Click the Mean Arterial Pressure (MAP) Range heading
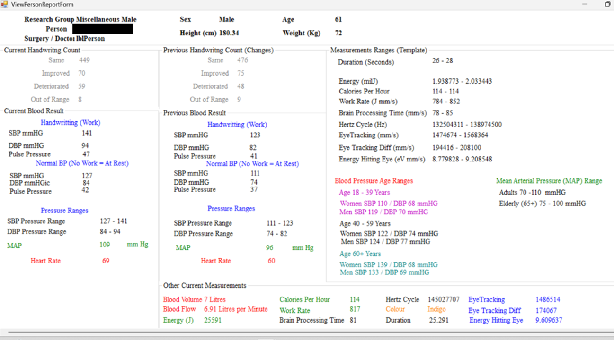Image resolution: width=614 pixels, height=340 pixels. (549, 181)
